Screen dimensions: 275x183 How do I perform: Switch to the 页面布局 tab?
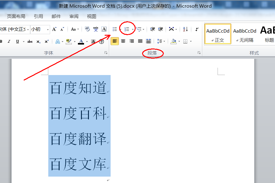coord(16,16)
